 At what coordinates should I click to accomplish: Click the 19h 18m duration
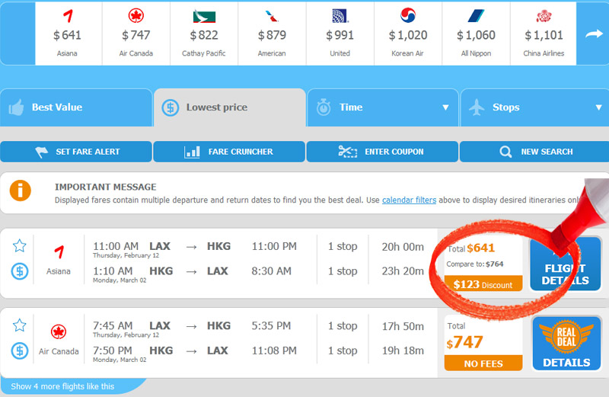[x=403, y=351]
